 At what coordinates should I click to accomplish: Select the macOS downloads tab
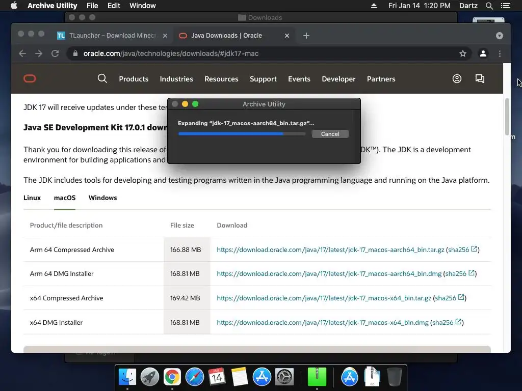click(x=65, y=198)
